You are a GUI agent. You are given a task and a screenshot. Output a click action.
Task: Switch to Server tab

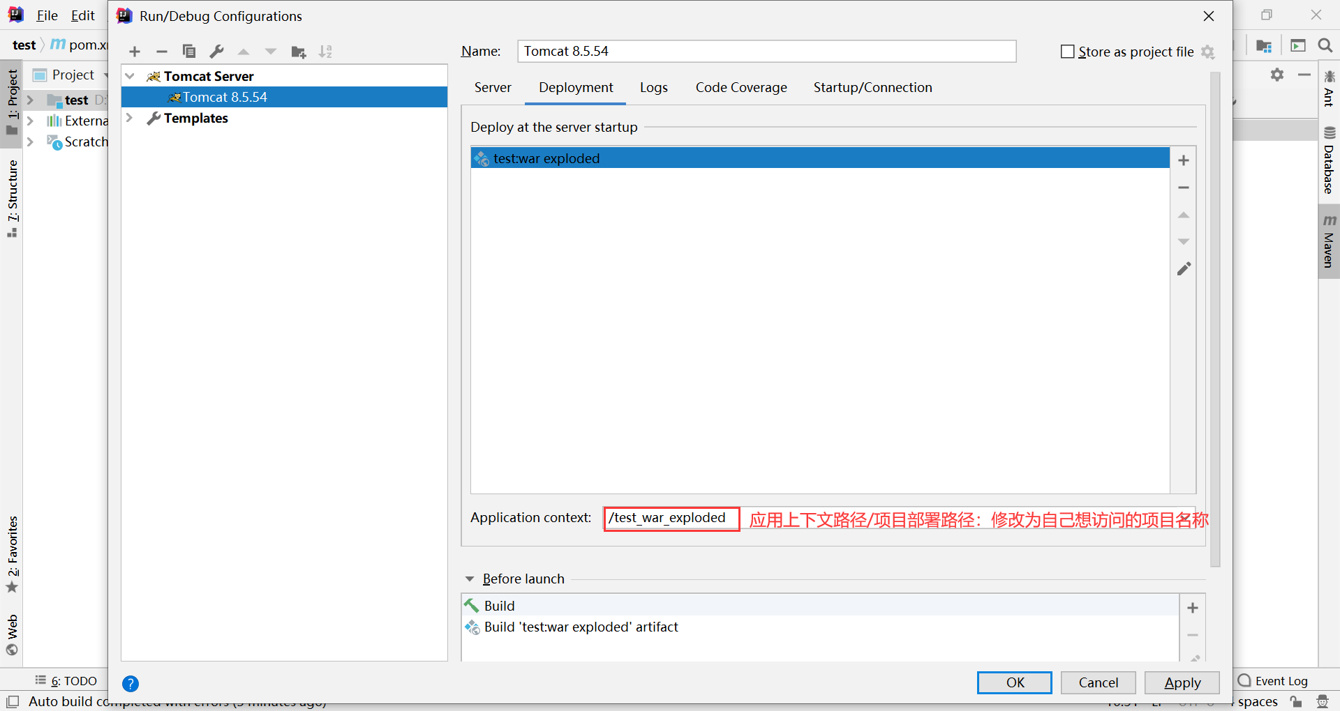click(x=493, y=87)
